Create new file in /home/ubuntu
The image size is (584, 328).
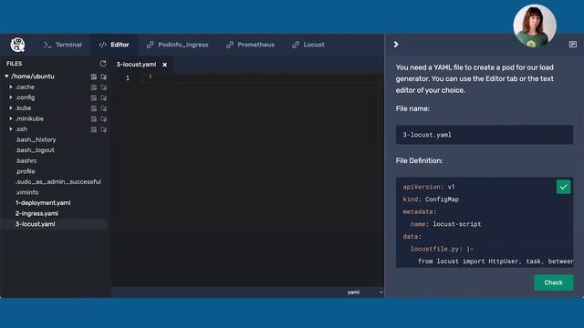click(x=94, y=77)
